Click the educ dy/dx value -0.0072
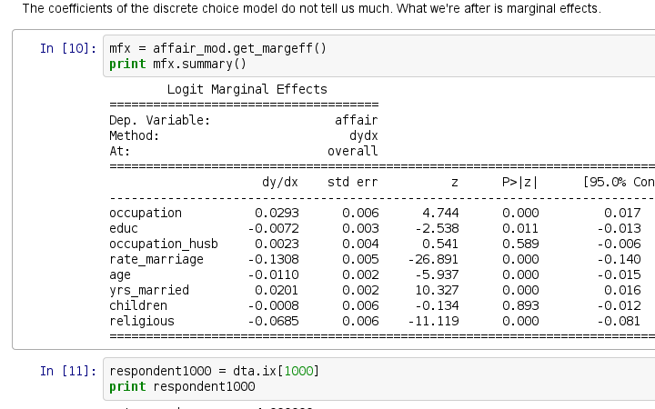655x409 pixels. [x=276, y=228]
